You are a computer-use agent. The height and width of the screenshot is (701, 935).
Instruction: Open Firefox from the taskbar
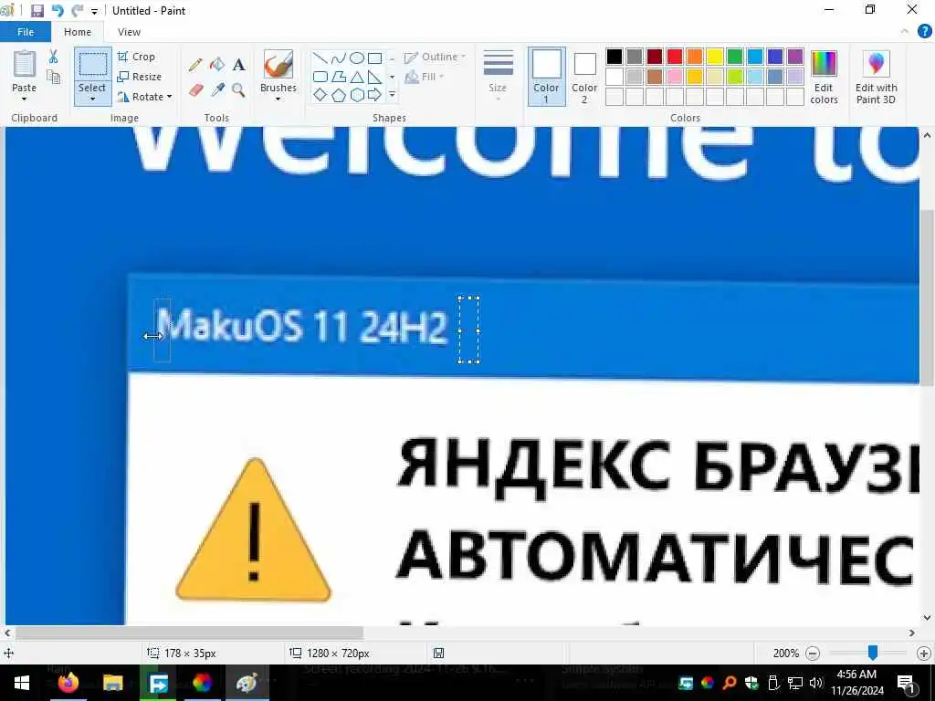point(68,683)
